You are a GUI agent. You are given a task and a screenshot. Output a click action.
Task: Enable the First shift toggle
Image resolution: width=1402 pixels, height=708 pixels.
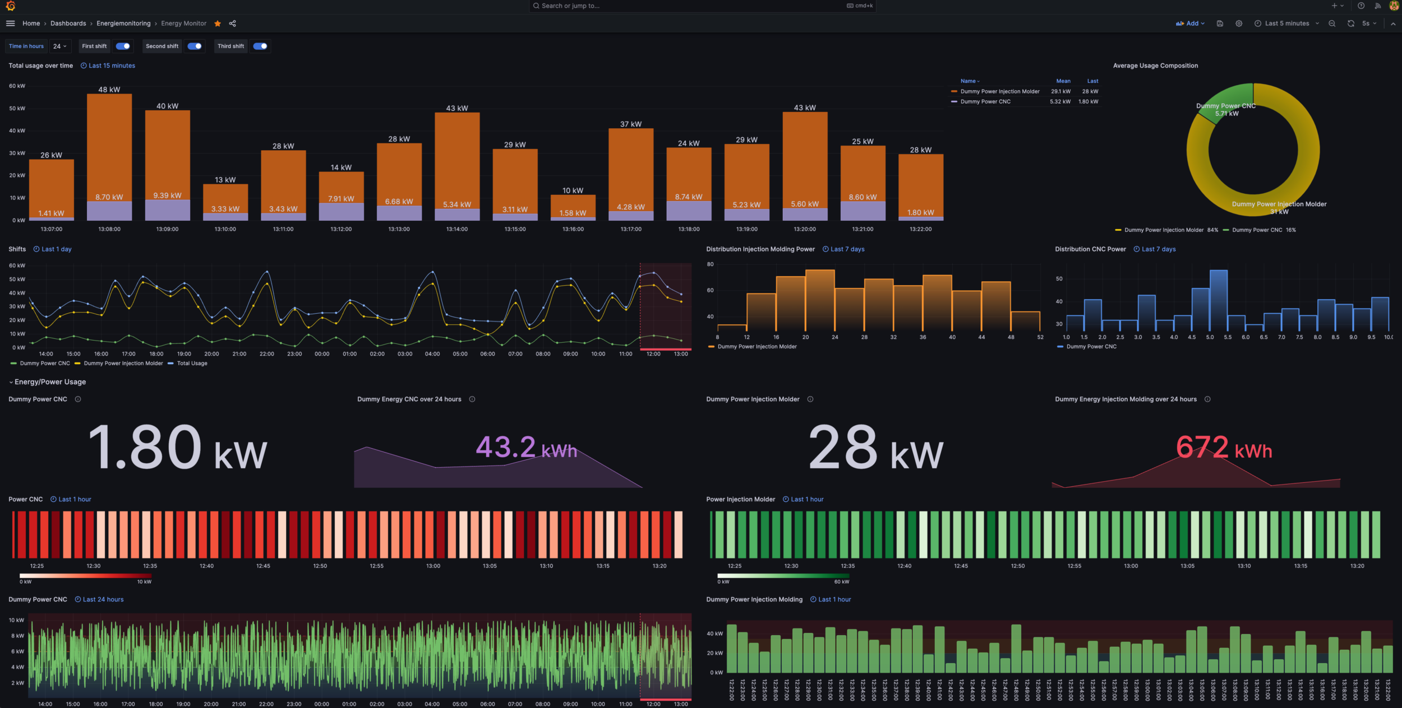tap(123, 46)
